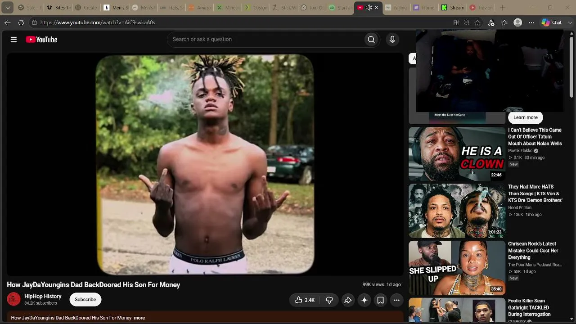Image resolution: width=576 pixels, height=324 pixels.
Task: Switch to the Stick W tab
Action: tap(284, 8)
